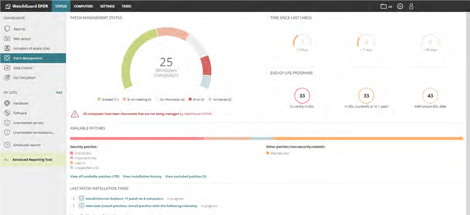This screenshot has height=215, width=470.
Task: Click the red Critical segment of patches bar
Action: (x=137, y=139)
